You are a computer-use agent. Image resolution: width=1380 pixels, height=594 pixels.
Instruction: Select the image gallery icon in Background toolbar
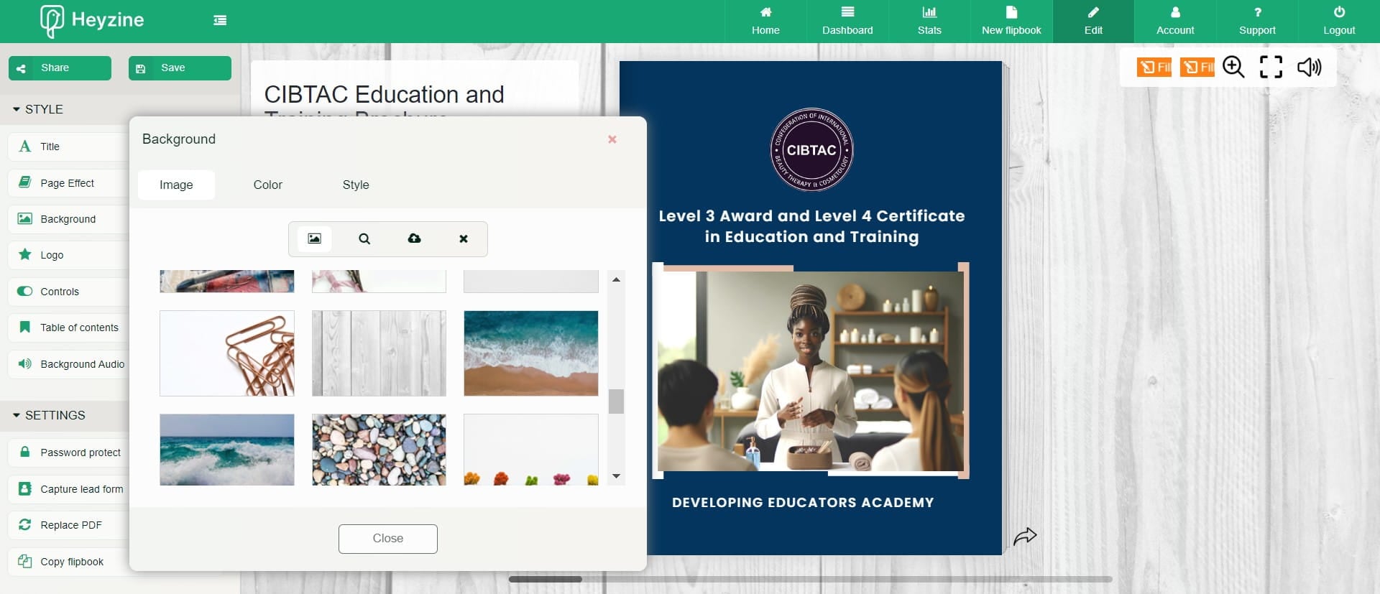314,239
